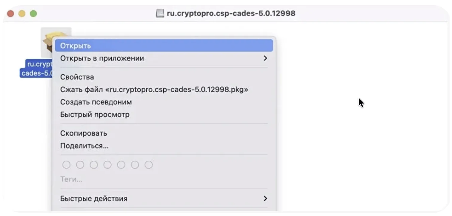Select the fifth tag color circle
Viewport: 452px width, 216px height.
[121, 165]
